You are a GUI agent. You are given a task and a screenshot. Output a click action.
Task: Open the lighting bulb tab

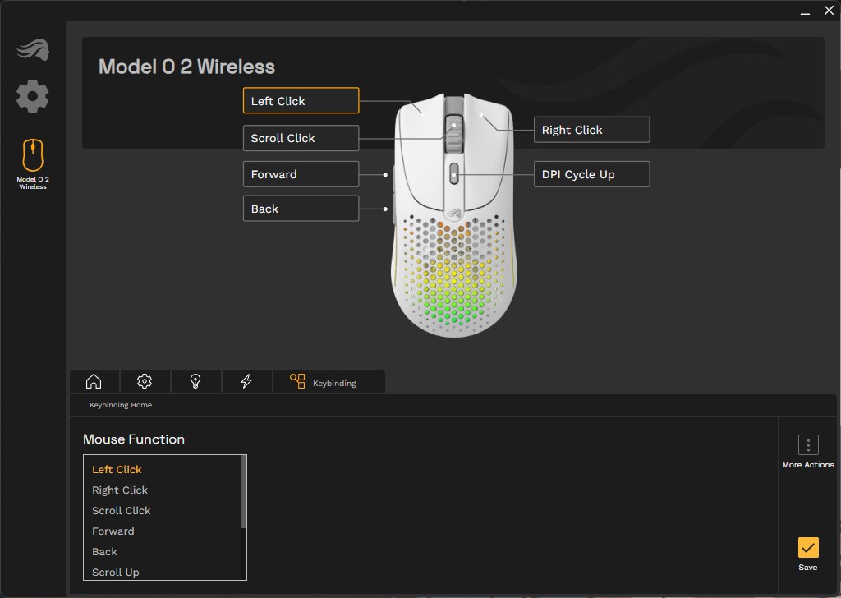point(195,381)
